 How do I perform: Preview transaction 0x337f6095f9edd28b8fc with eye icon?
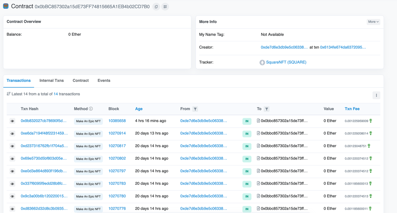click(12, 184)
